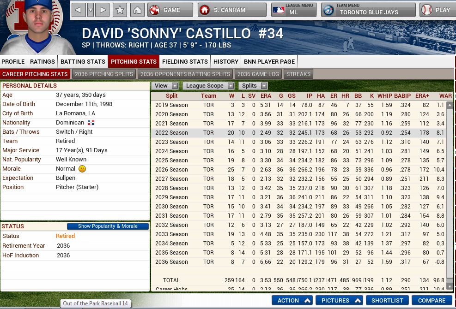
Task: Click the Date of Birth value
Action: (x=84, y=104)
